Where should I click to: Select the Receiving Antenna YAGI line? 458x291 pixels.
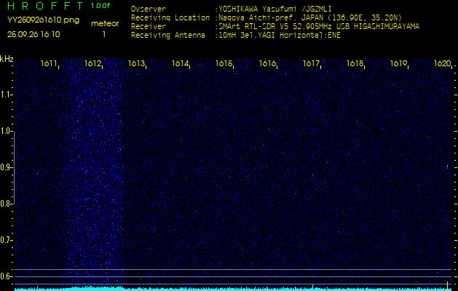click(278, 34)
